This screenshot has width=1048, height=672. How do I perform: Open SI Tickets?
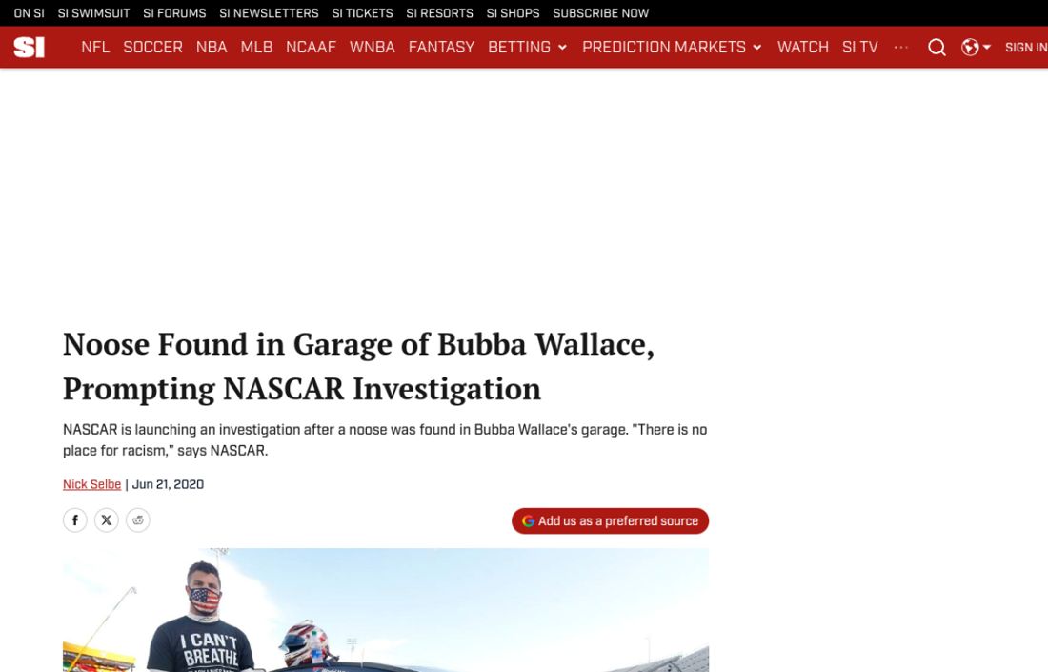362,13
